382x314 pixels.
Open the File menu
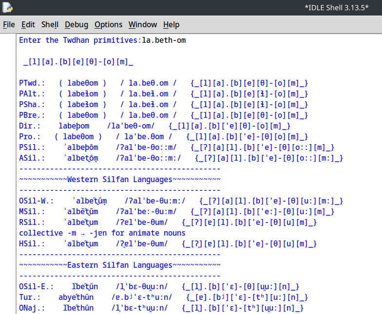(9, 24)
